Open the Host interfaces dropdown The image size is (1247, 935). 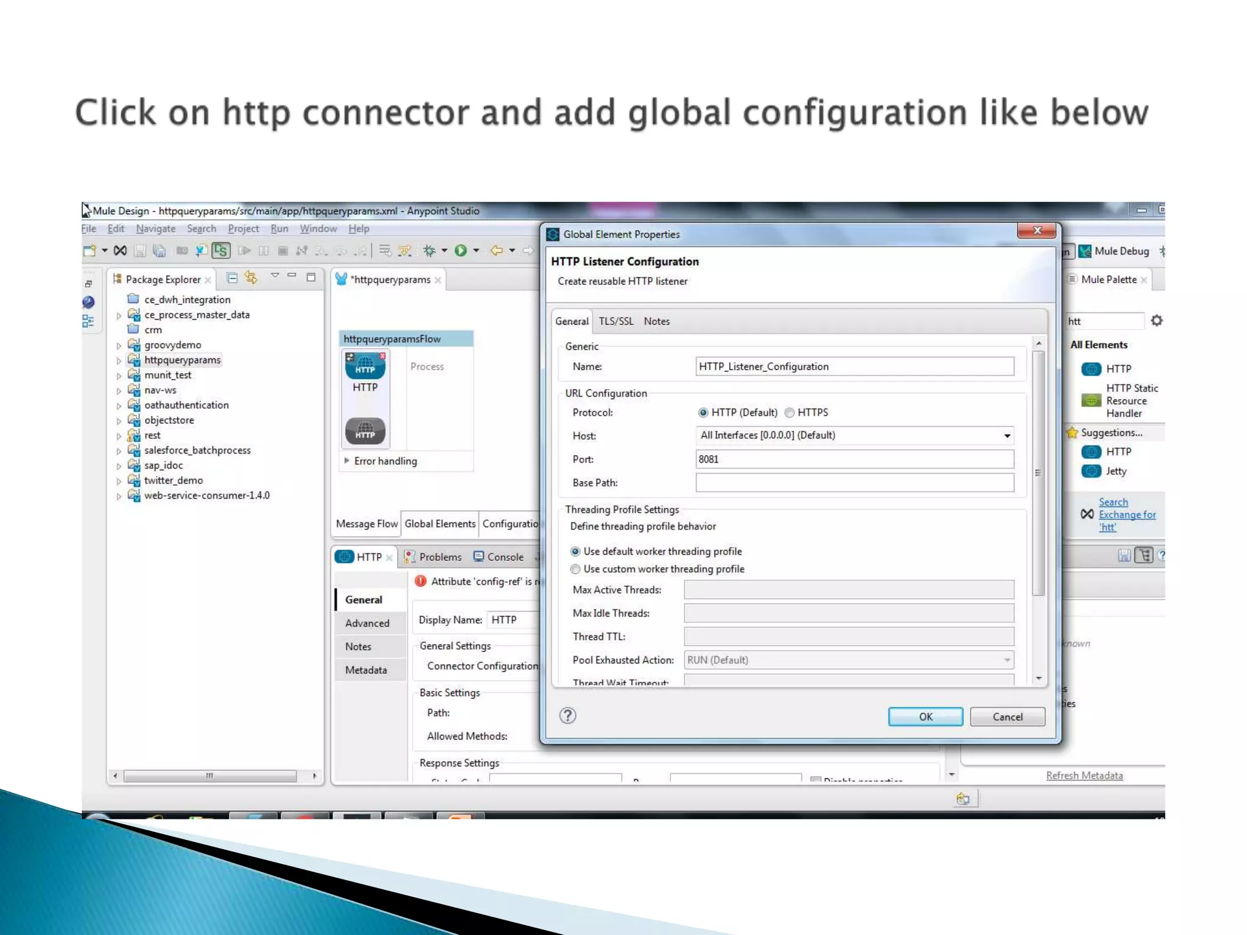[1006, 435]
